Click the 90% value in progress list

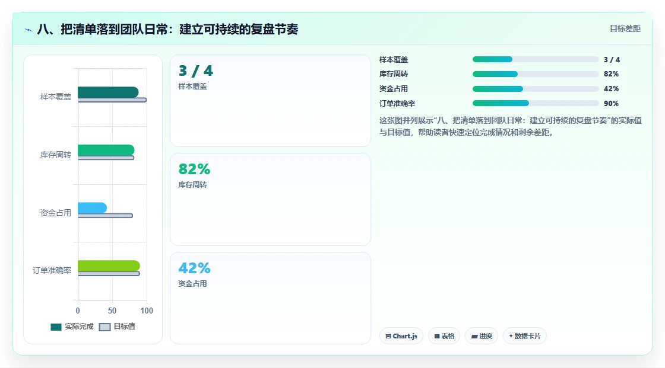click(611, 103)
